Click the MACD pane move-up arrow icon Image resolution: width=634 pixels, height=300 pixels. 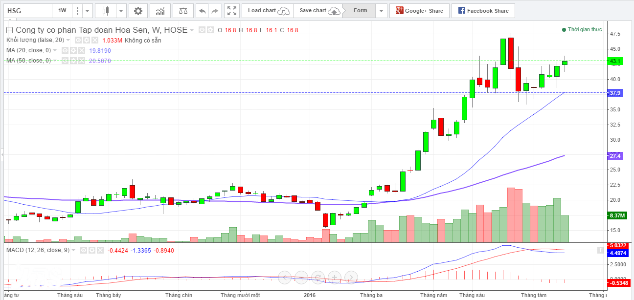600,250
